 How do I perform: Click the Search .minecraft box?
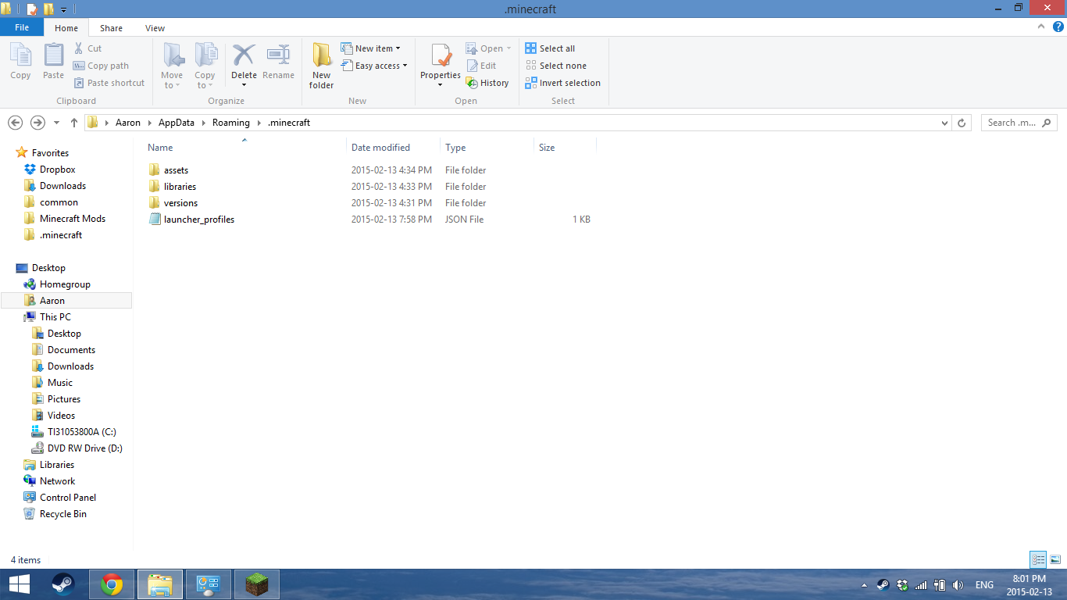tap(1019, 123)
